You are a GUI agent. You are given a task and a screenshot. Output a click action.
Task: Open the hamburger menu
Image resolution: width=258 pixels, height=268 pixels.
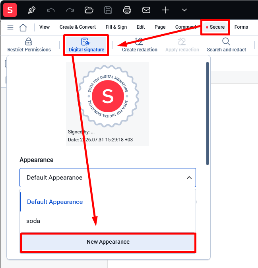[x=10, y=27]
